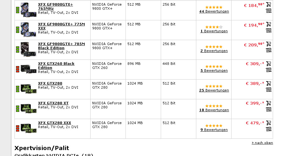Viewport: 291px width, 156px height.
Task: Open XFX GTX280 XXX product thumbnail
Action: coord(28,128)
